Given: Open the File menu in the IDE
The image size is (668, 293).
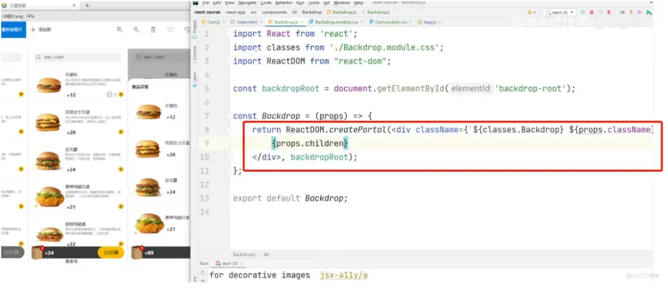Looking at the screenshot, I should coord(205,2).
